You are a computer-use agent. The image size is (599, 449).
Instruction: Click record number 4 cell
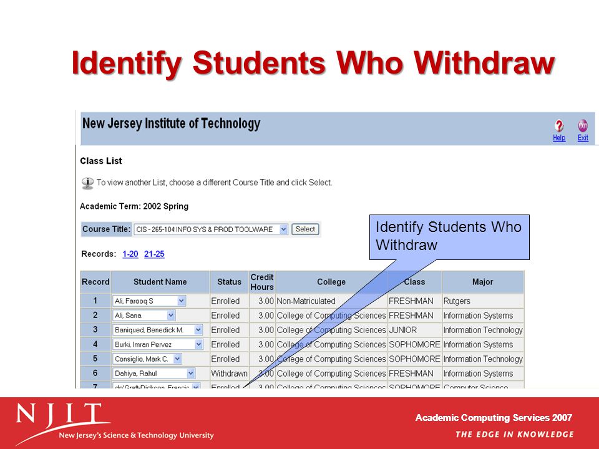click(95, 344)
